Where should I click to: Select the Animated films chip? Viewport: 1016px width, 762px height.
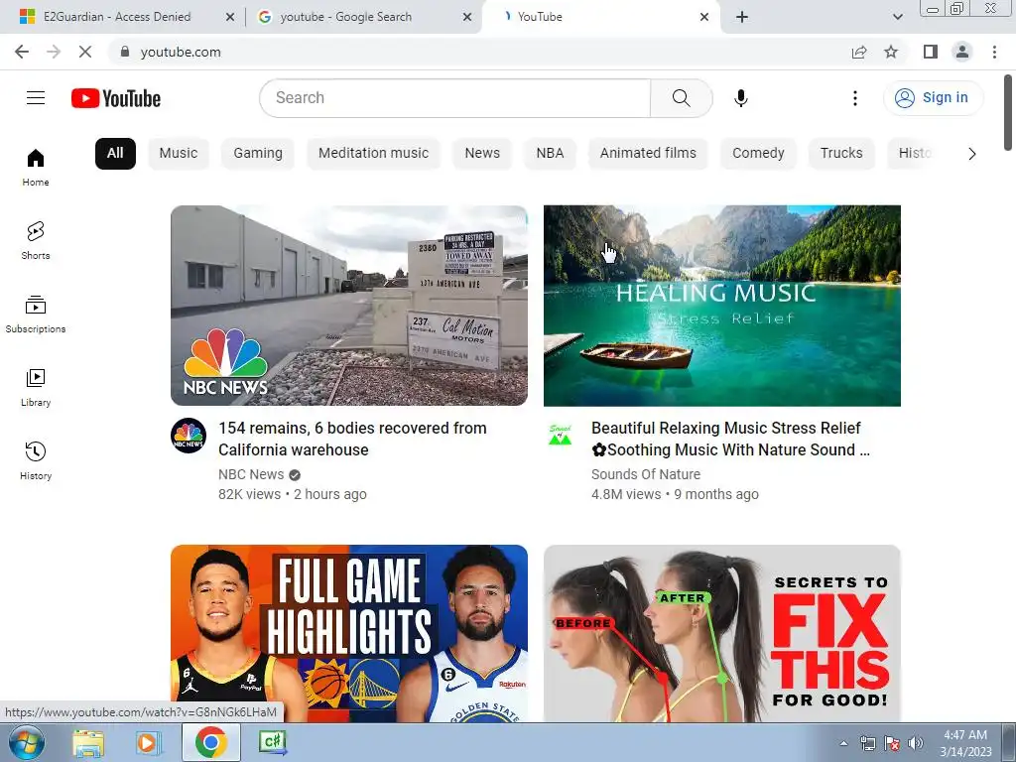[x=648, y=154]
